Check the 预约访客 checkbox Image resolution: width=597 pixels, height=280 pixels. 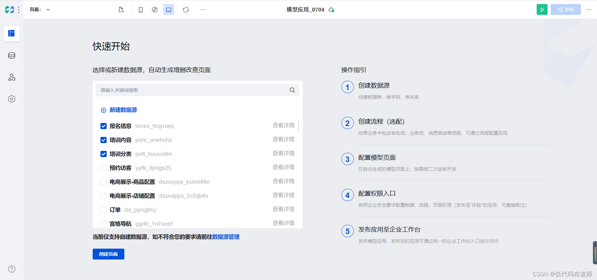point(104,168)
